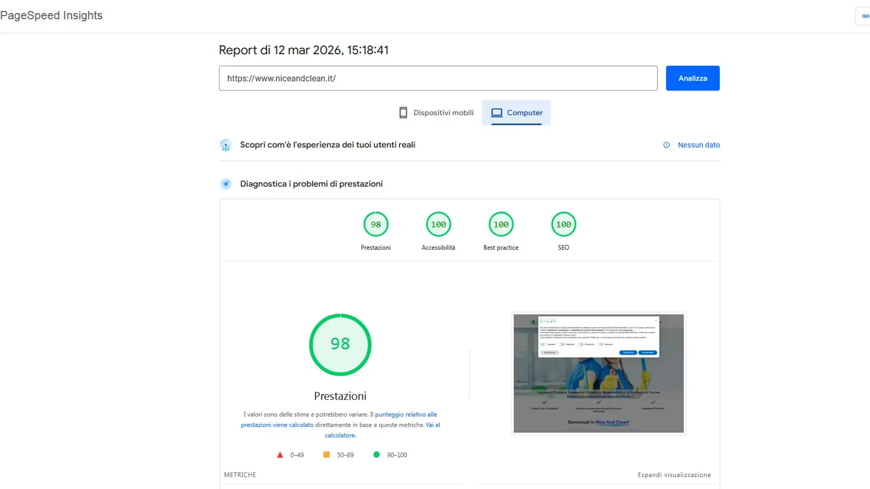This screenshot has height=489, width=870.
Task: Click the copy link icon top right
Action: pyautogui.click(x=865, y=16)
